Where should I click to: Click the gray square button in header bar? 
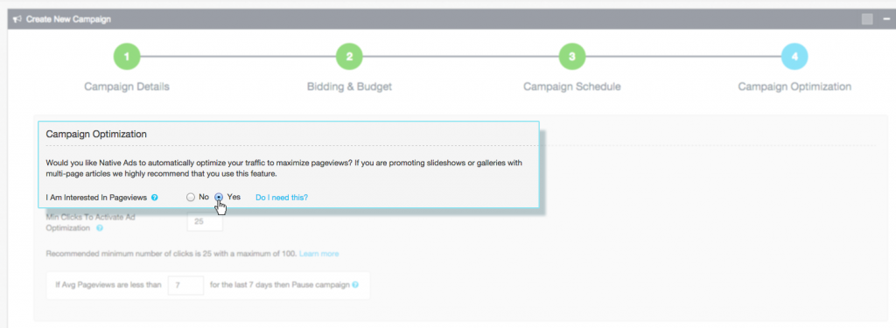pos(867,19)
